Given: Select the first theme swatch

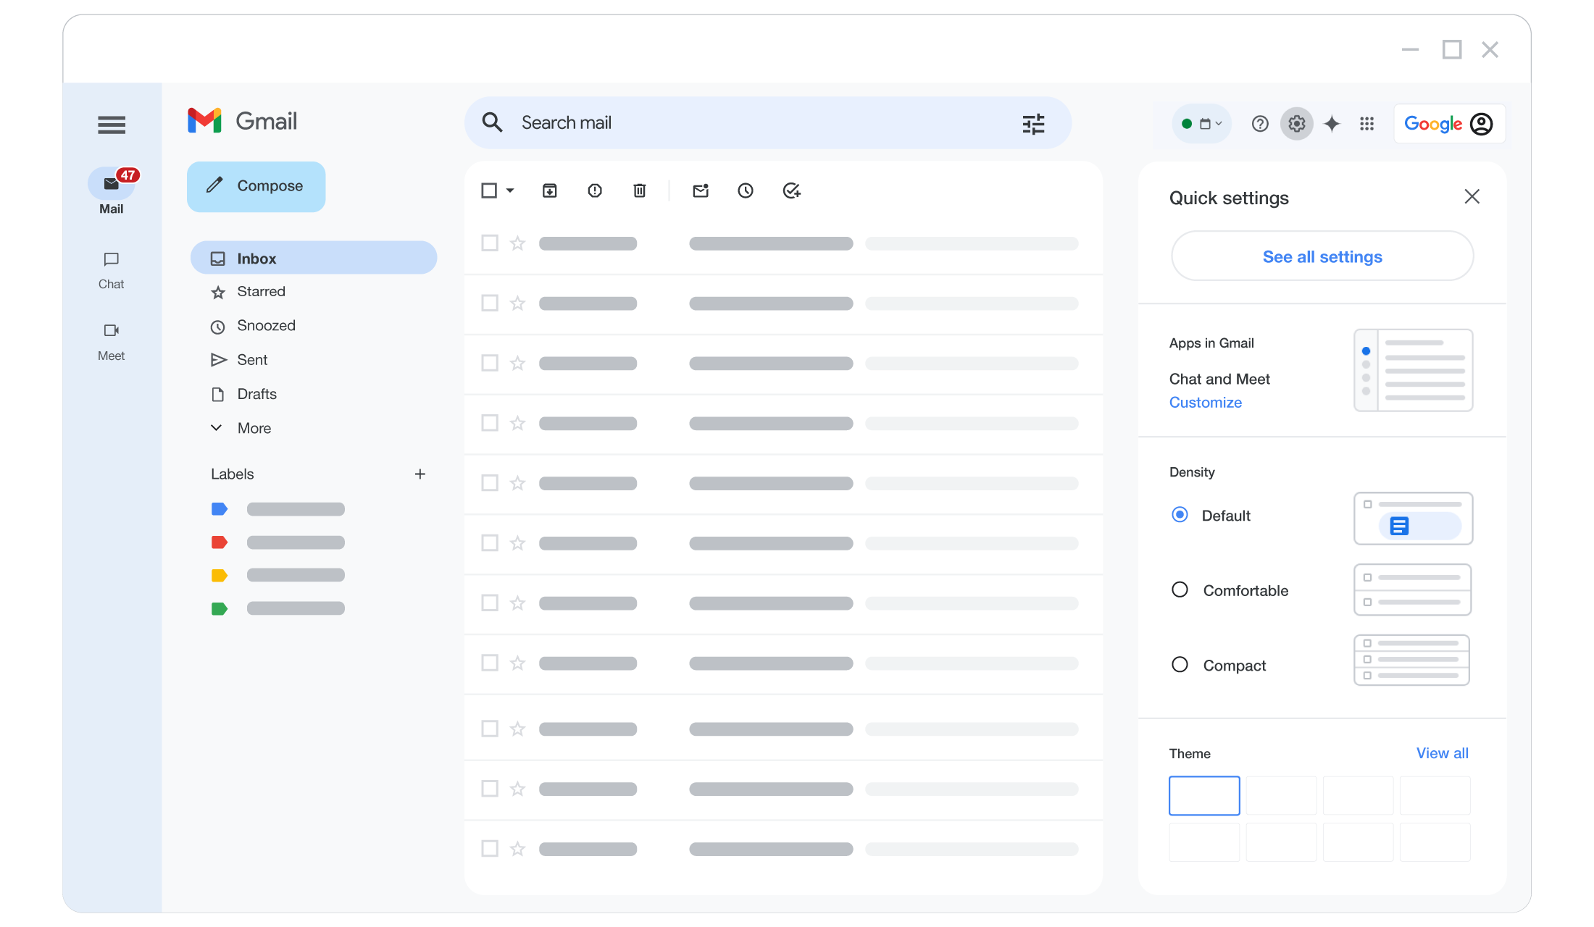Looking at the screenshot, I should point(1204,795).
